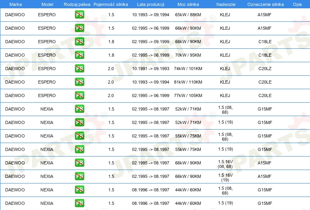Click the fuel icon in the Espero 1.8 66kW / 90KM row
The image size is (310, 210).
pyautogui.click(x=79, y=41)
